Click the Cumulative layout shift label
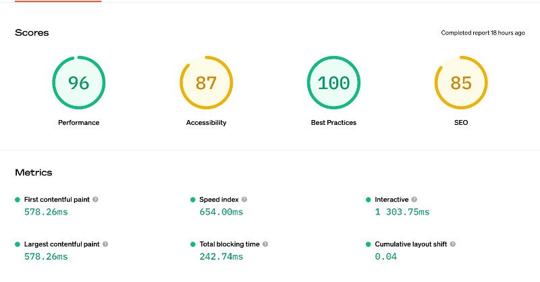Screen dimensions: 540x282 [411, 244]
